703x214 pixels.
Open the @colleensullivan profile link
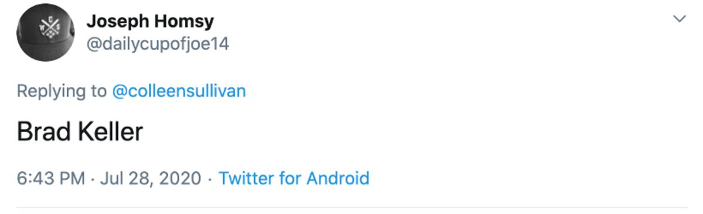pos(179,91)
